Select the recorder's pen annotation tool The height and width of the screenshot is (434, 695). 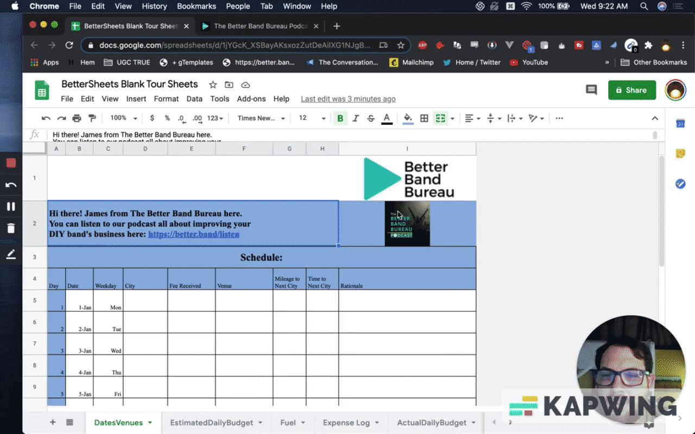coord(11,254)
